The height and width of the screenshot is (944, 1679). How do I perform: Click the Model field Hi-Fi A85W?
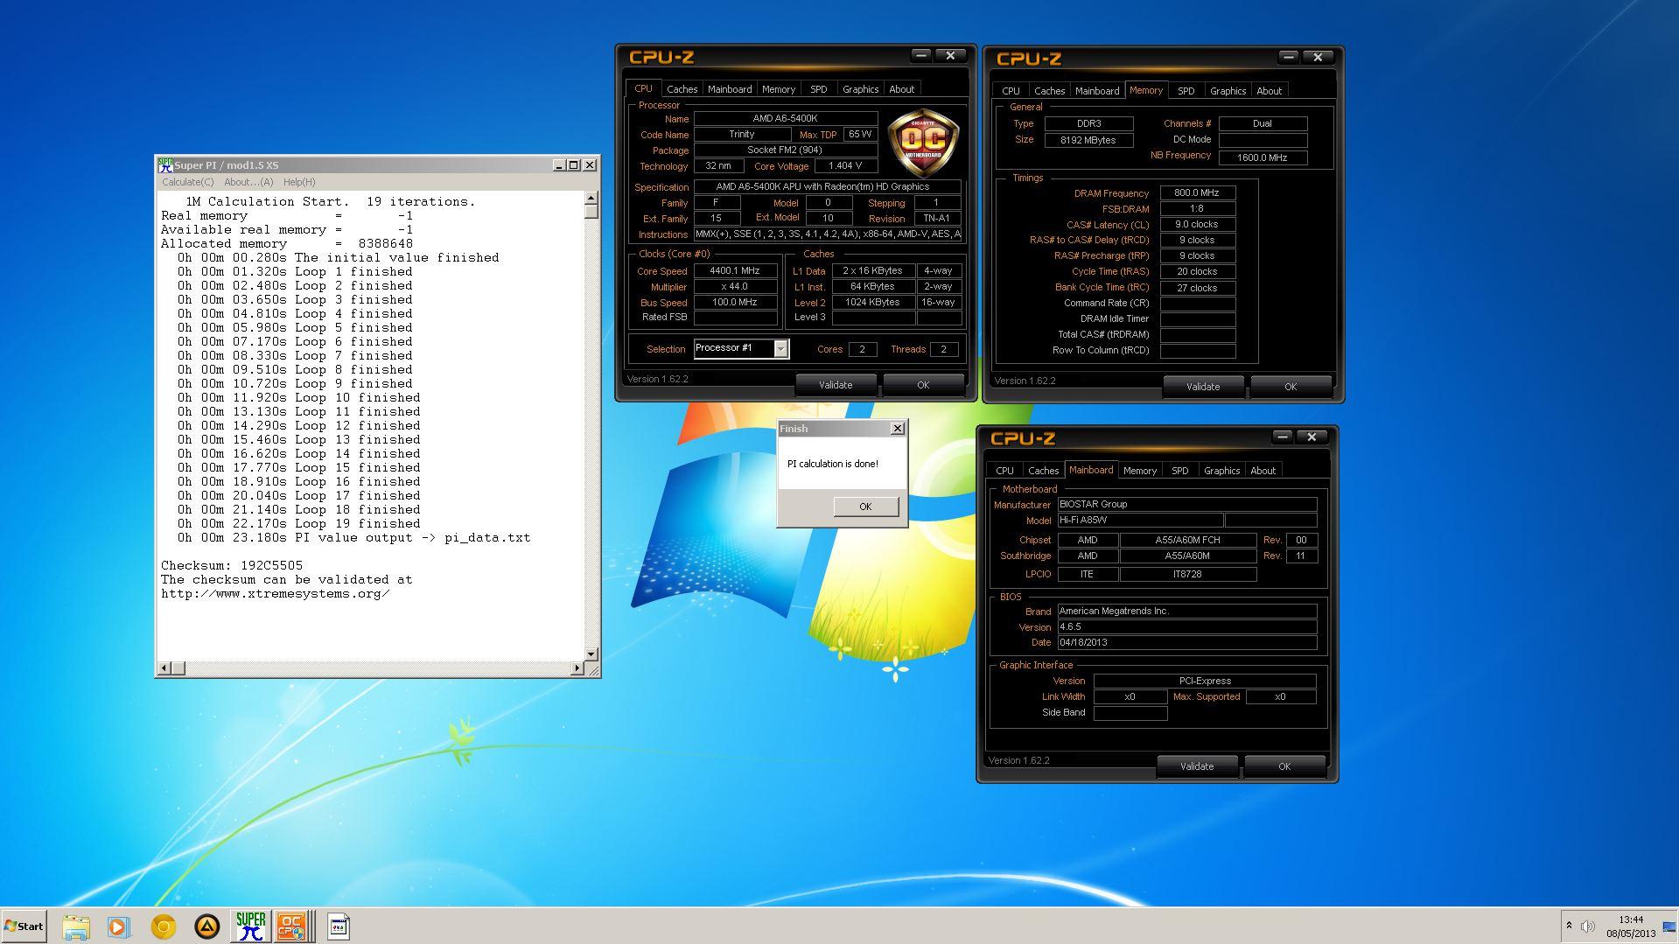(x=1140, y=520)
